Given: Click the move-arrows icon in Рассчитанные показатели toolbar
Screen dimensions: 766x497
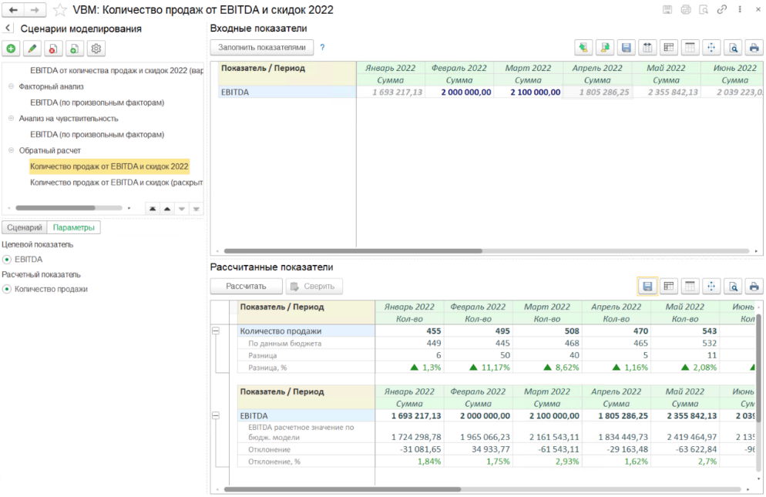Looking at the screenshot, I should 711,287.
